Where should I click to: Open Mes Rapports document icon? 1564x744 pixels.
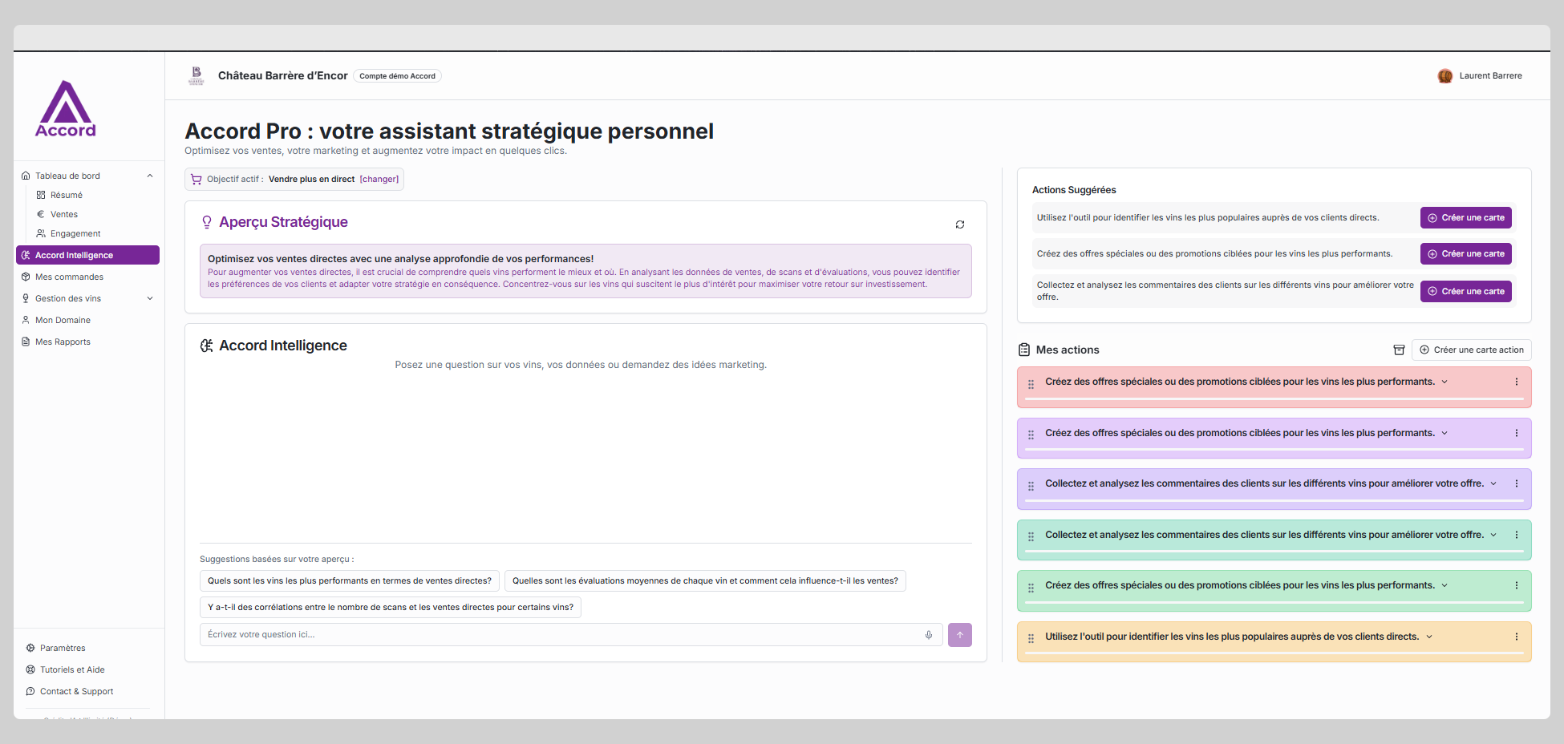(x=26, y=342)
